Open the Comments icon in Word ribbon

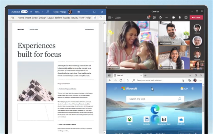coord(101,18)
